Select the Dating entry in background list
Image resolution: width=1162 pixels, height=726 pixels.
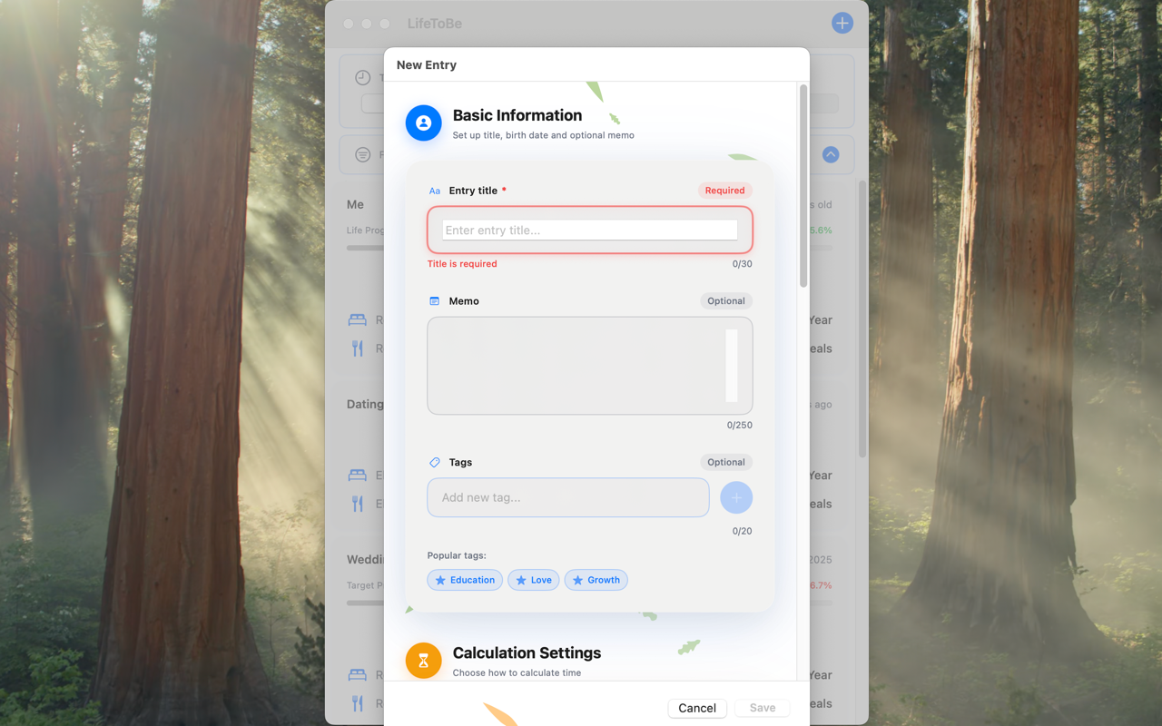click(x=365, y=405)
